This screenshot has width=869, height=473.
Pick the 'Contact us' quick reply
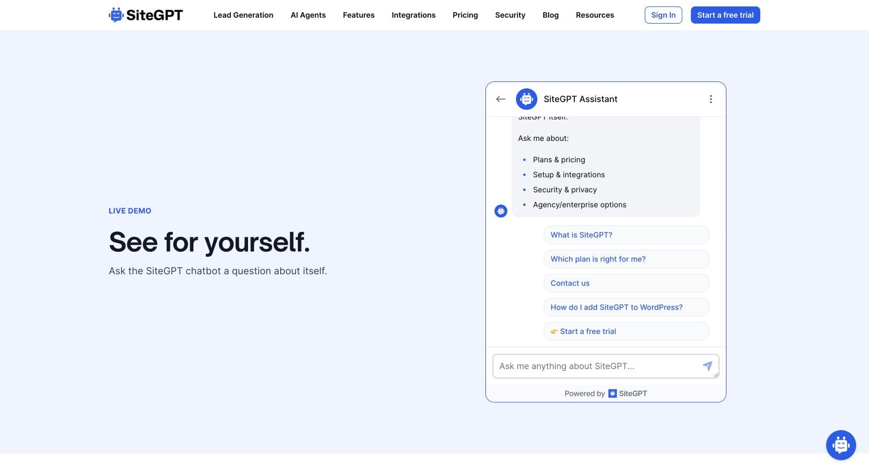point(626,283)
